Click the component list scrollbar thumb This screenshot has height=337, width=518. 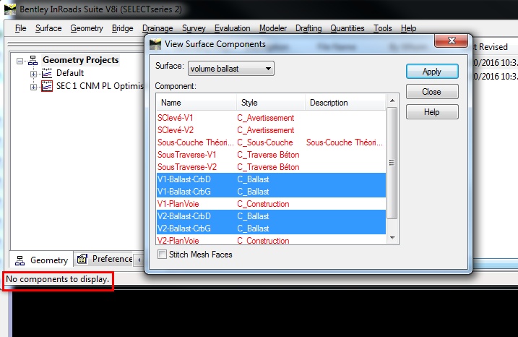click(x=392, y=163)
